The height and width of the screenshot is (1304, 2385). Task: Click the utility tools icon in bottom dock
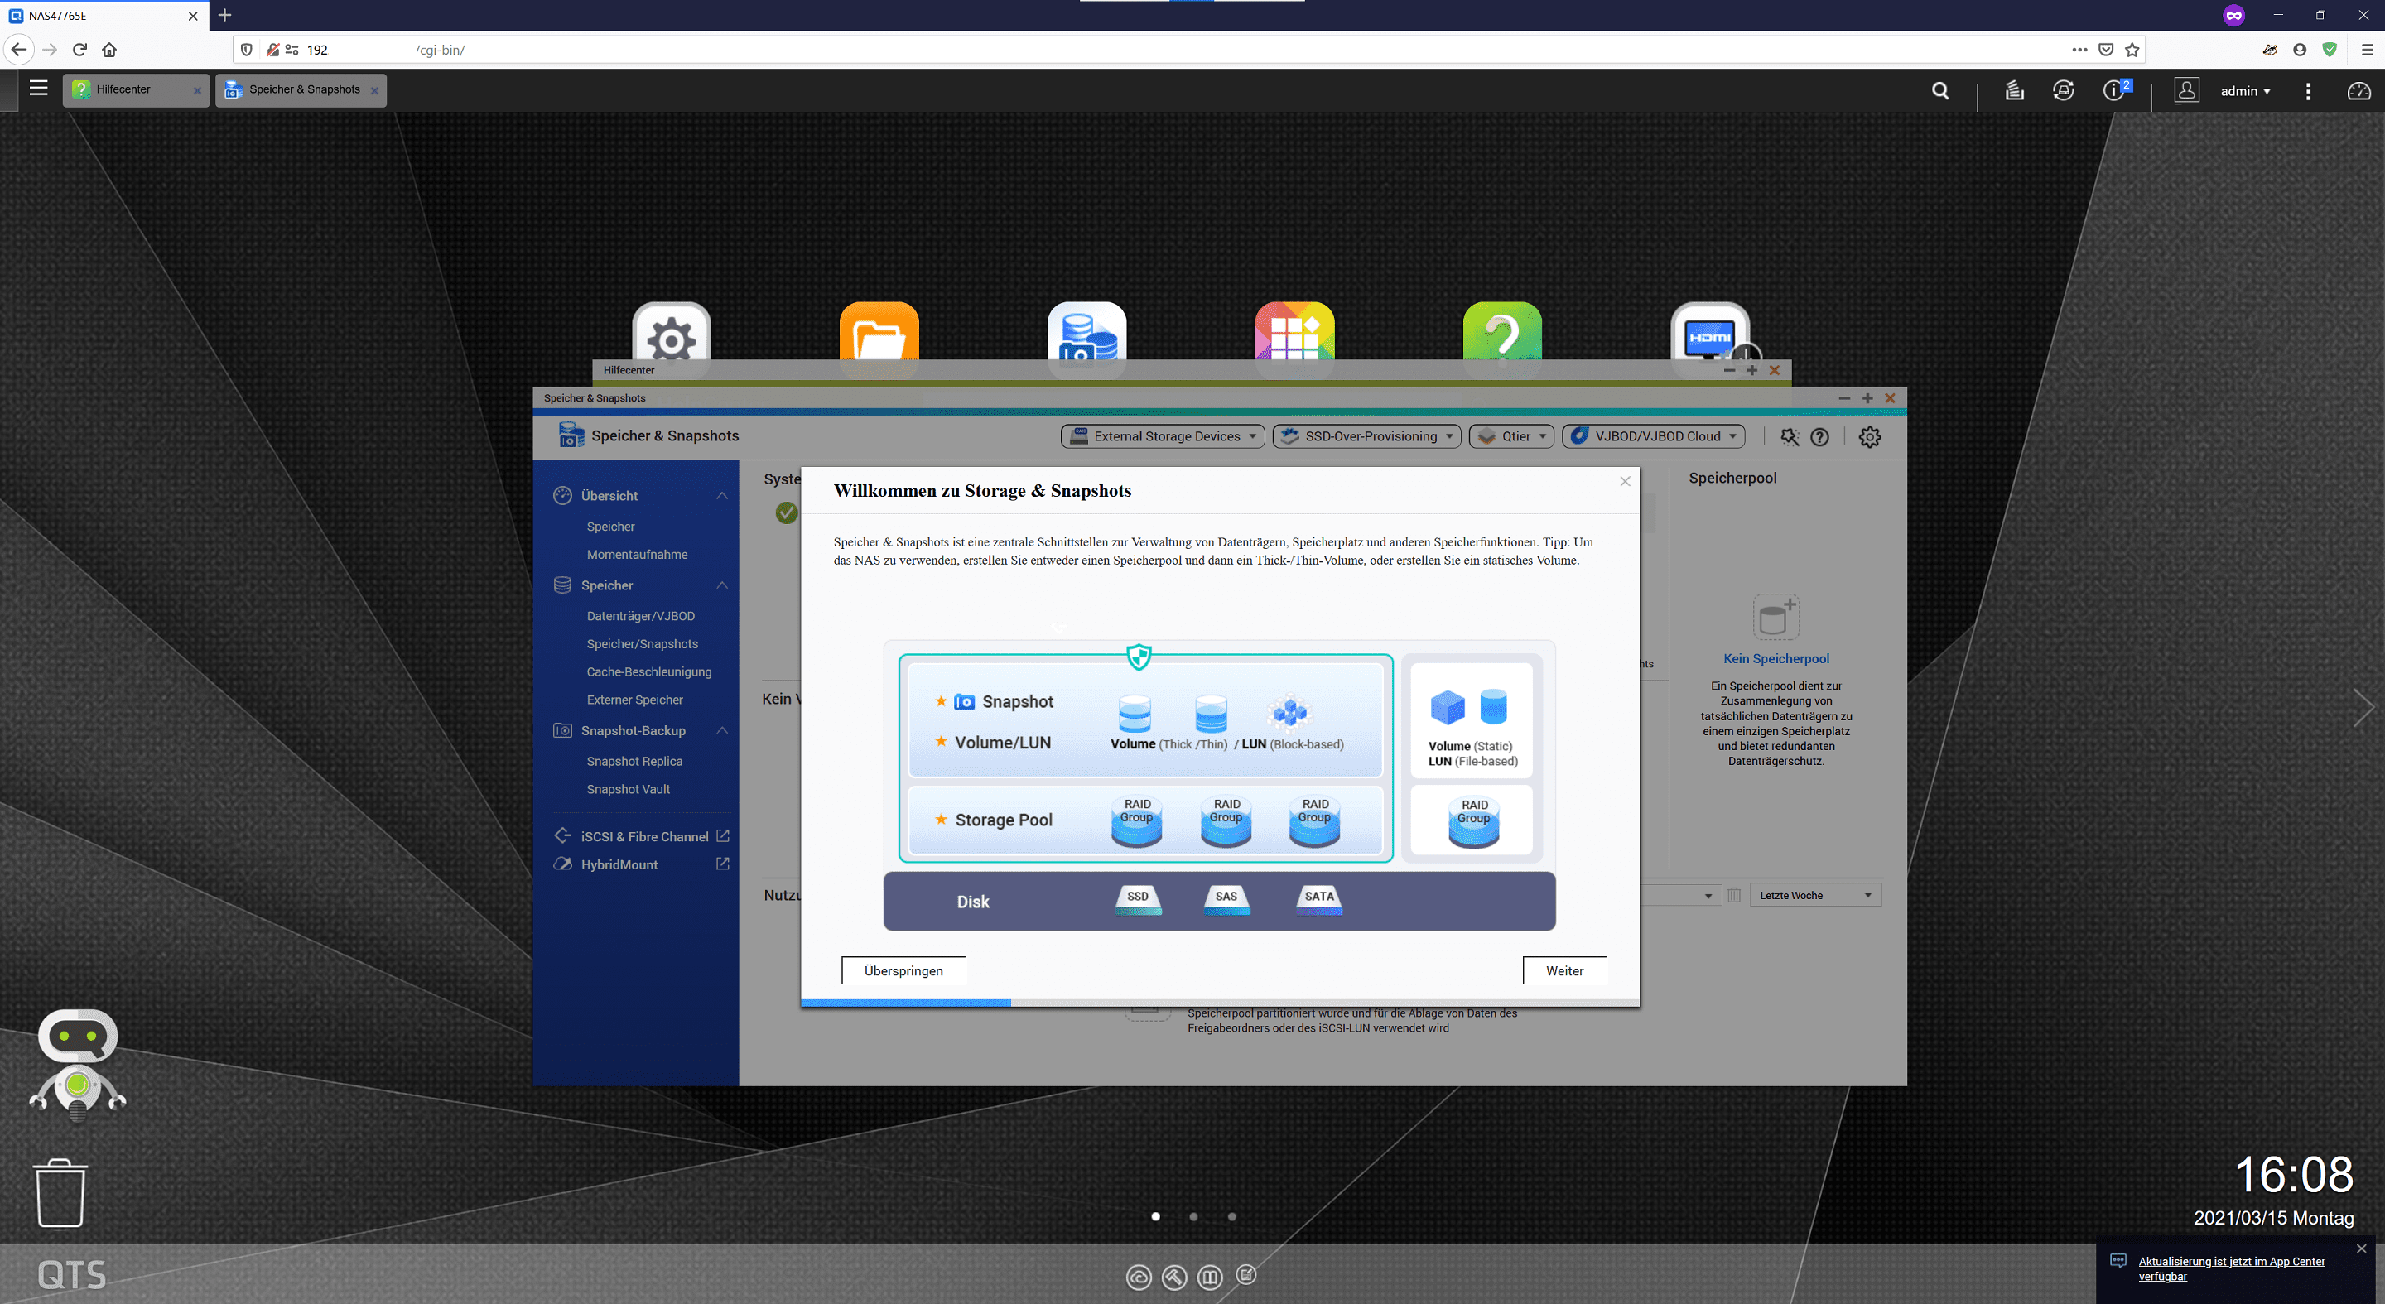point(1174,1278)
